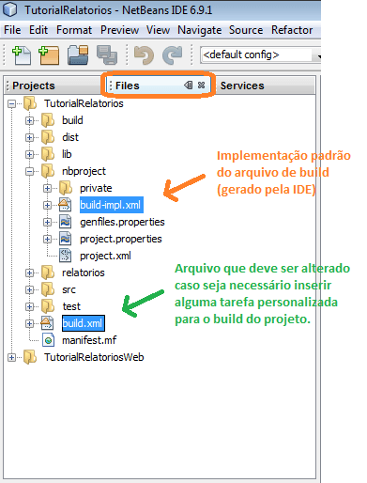367x483 pixels.
Task: Expand the genfiles.properties node
Action: [47, 222]
